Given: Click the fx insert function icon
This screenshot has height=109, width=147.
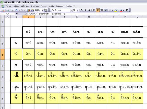Looking at the screenshot, I should click(26, 14).
